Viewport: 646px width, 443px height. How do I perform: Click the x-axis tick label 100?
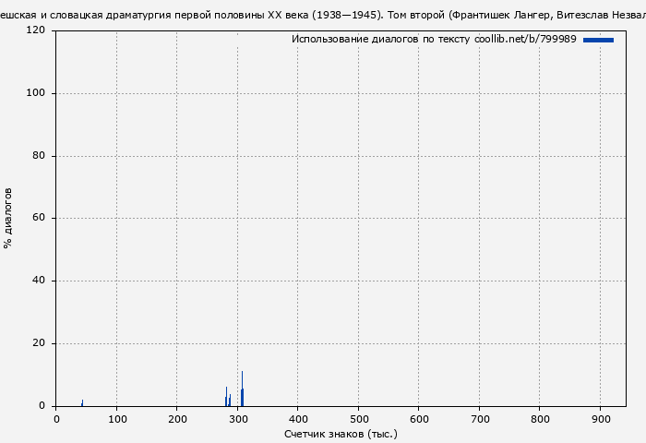(116, 419)
